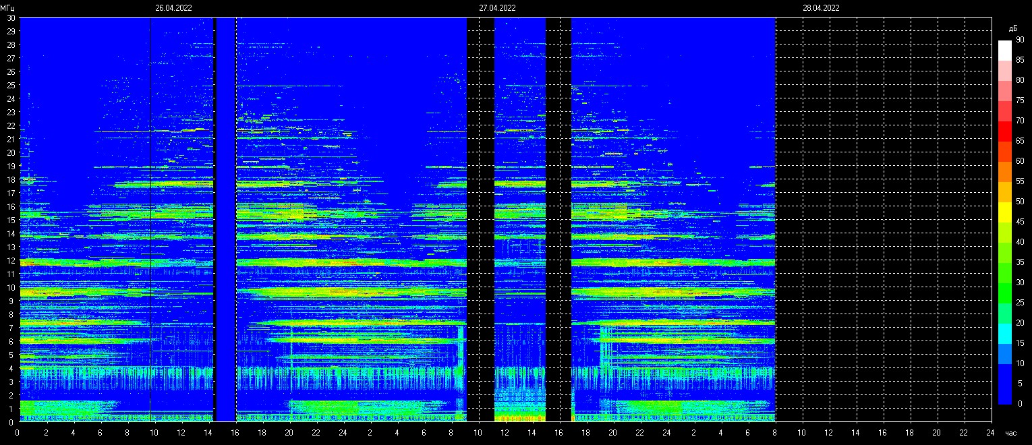This screenshot has height=445, width=1032.
Task: Click the 90 value on the dB scale
Action: coord(1020,40)
